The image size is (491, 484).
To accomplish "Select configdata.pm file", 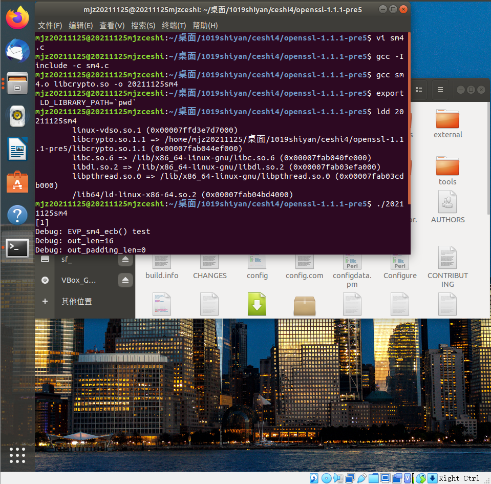I will [x=352, y=271].
